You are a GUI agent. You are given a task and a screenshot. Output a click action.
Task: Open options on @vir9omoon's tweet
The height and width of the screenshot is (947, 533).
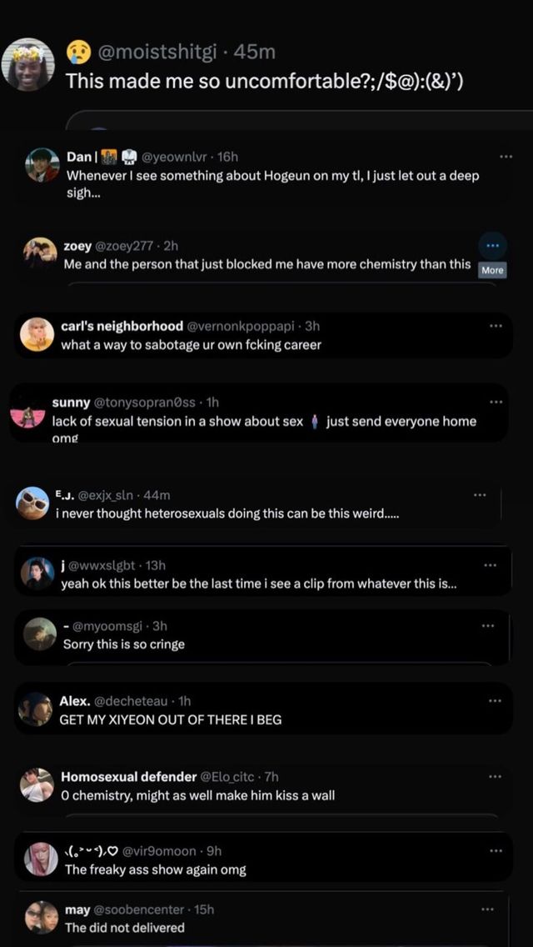click(x=495, y=850)
